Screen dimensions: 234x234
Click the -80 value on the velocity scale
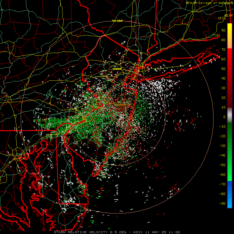(x=222, y=194)
